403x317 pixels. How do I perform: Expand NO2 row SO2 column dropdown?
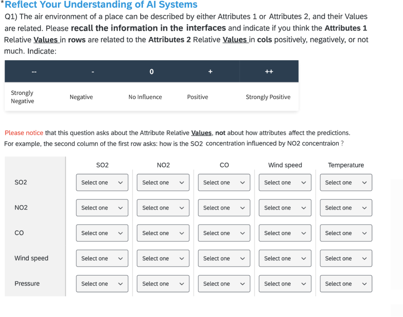click(102, 208)
